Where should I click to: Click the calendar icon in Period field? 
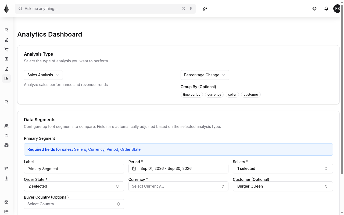134,169
